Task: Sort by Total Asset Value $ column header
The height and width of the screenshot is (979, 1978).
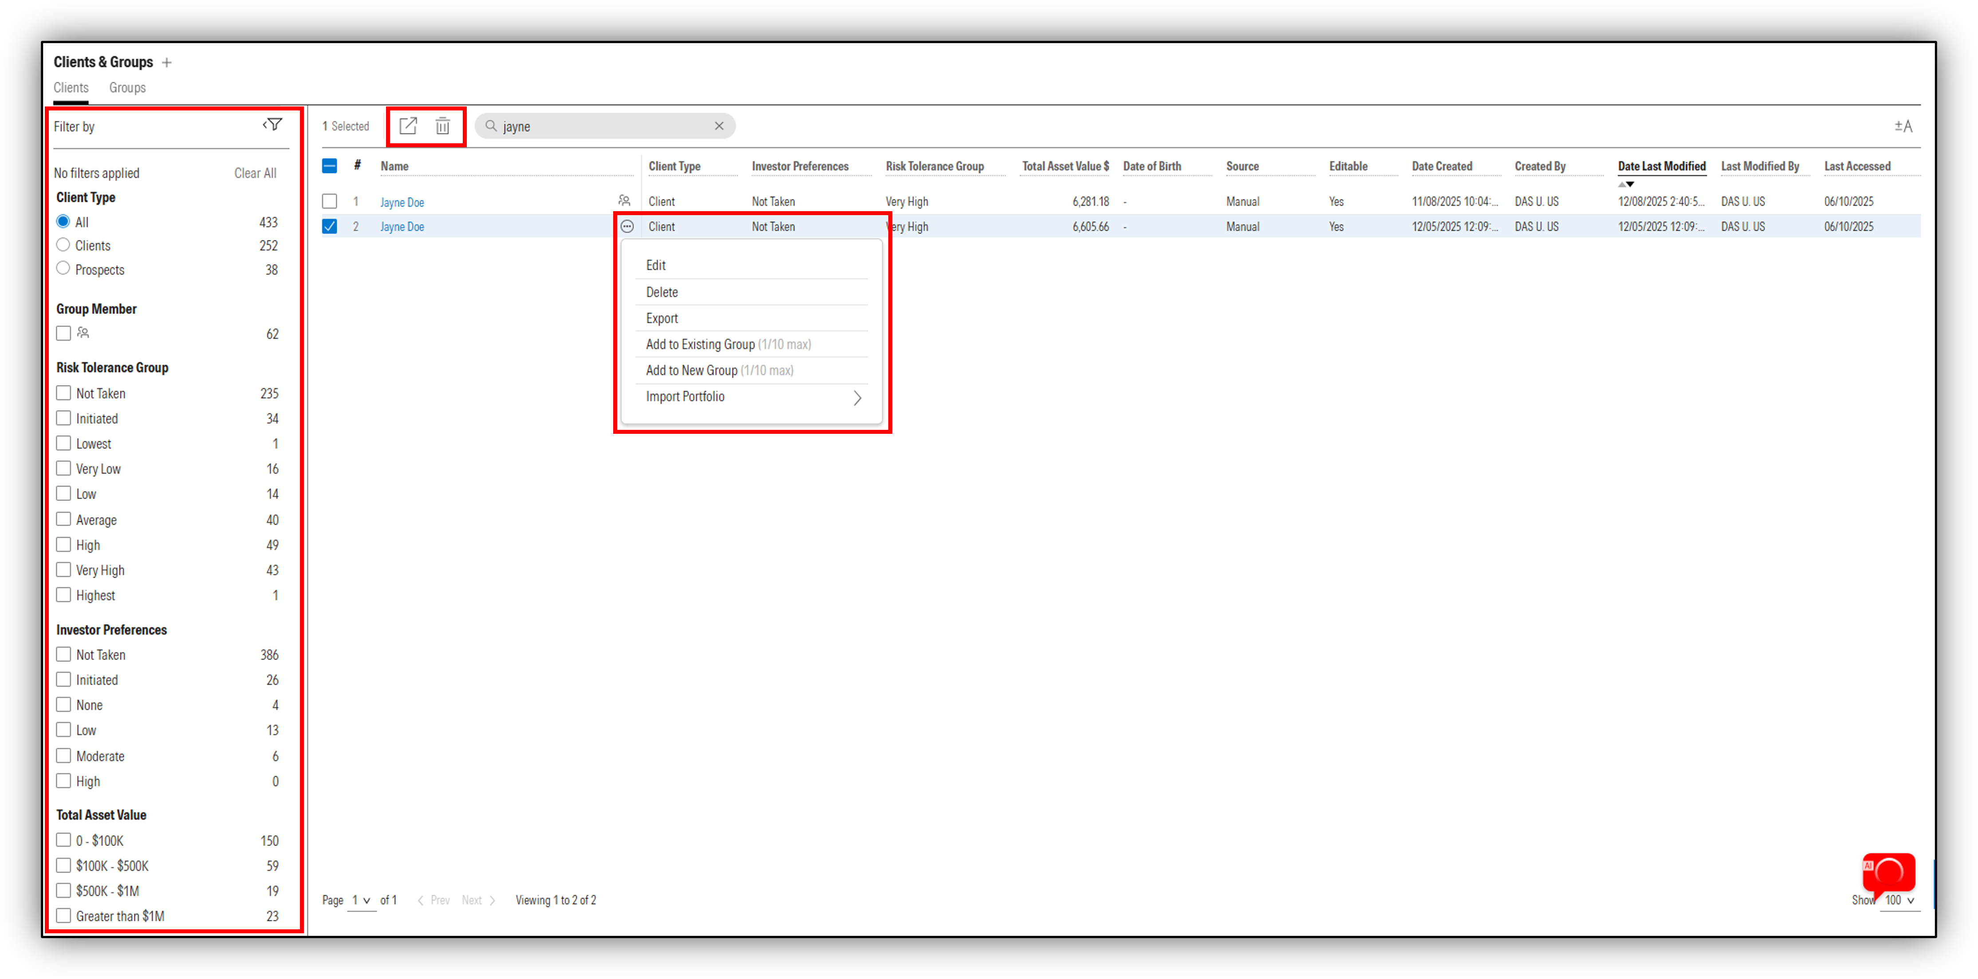Action: (x=1065, y=166)
